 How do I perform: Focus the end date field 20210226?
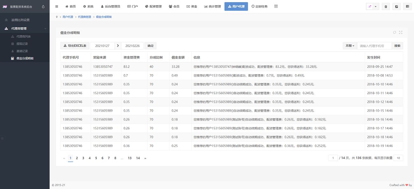(133, 46)
